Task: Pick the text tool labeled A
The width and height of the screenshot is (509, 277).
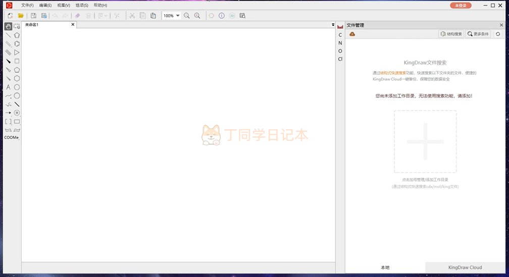Action: (x=8, y=87)
